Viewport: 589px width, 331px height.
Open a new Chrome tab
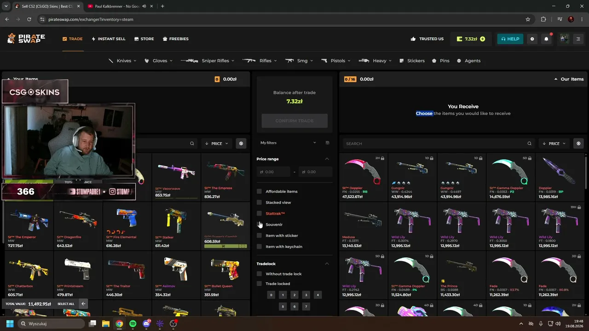[162, 6]
